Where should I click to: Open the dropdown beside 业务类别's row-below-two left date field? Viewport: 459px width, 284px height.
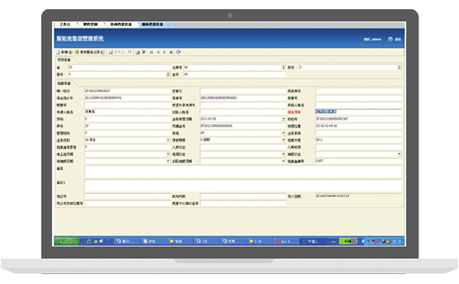[168, 154]
